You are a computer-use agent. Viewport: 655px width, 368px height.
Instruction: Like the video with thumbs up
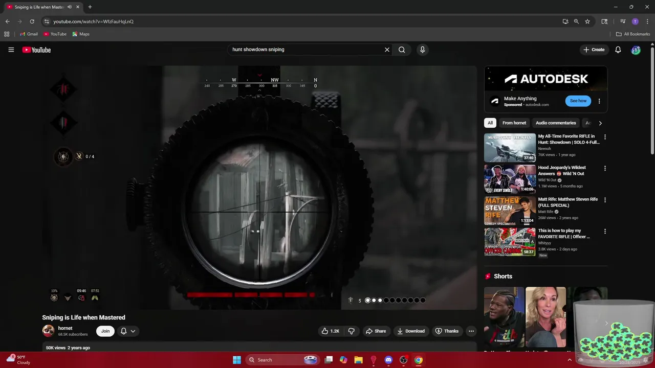[x=330, y=331]
